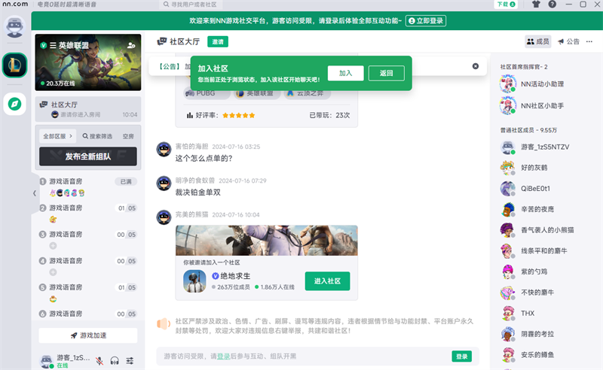Join voice room number 1 marked 已满

[88, 187]
